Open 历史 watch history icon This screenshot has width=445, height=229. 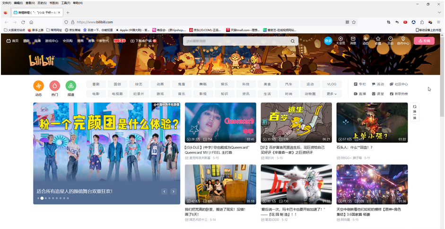(x=390, y=41)
